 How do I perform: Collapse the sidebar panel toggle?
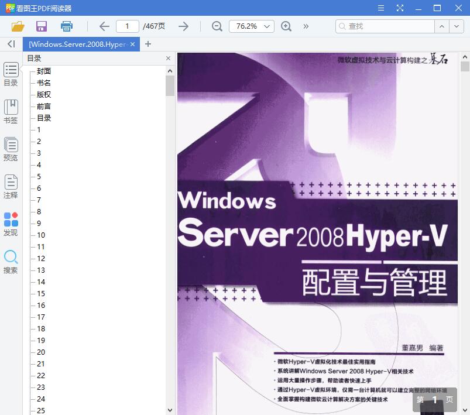coord(11,44)
